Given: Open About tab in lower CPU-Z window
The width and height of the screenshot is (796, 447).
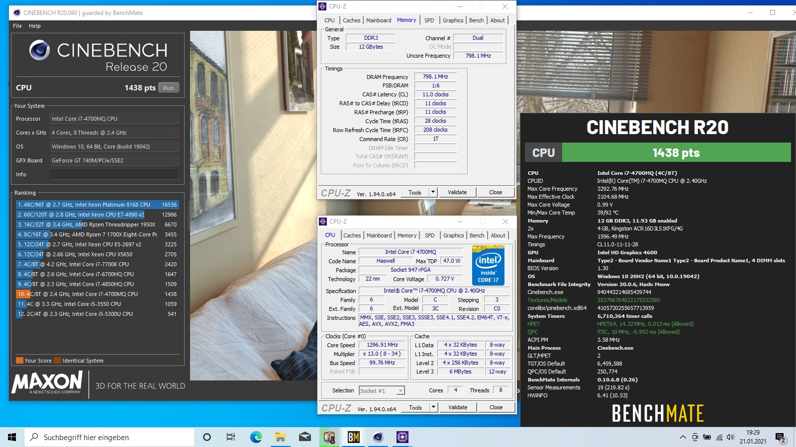Looking at the screenshot, I should coord(498,235).
